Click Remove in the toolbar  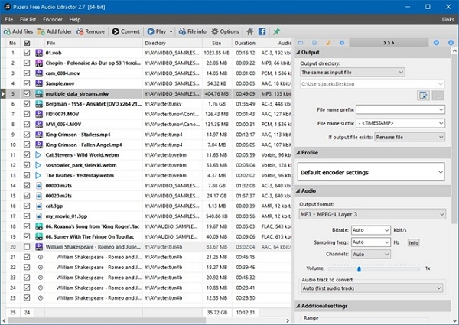tap(90, 31)
